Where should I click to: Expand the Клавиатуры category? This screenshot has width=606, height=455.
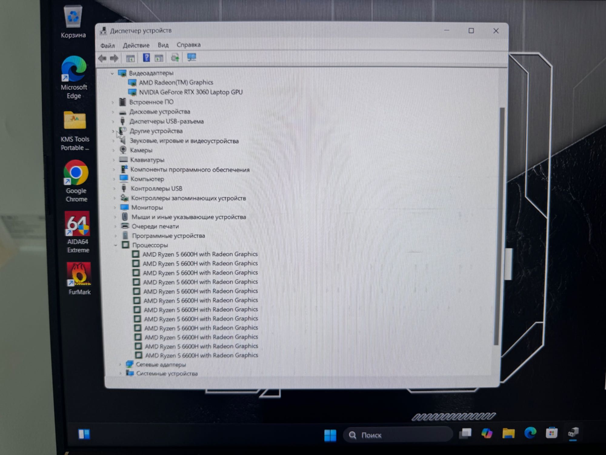pos(114,160)
